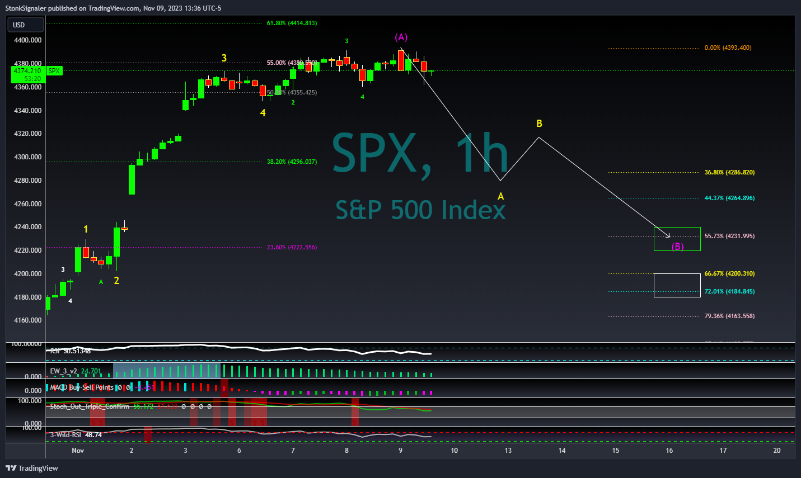Click the SPX symbol price tag

(x=54, y=71)
